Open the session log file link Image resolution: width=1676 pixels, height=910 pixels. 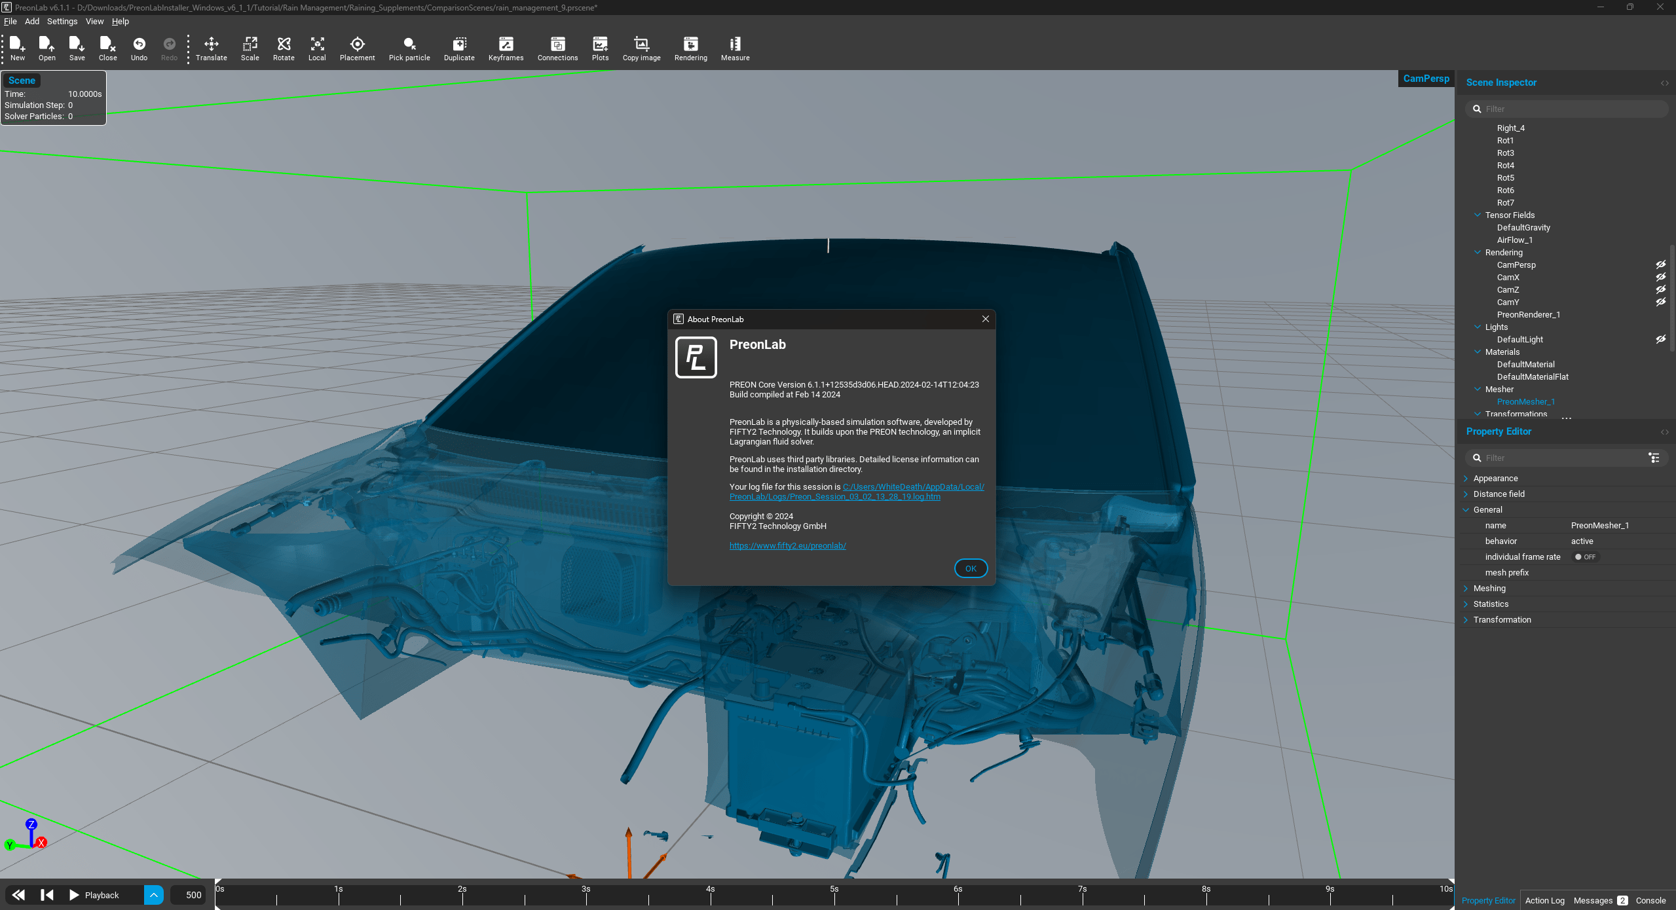[857, 492]
